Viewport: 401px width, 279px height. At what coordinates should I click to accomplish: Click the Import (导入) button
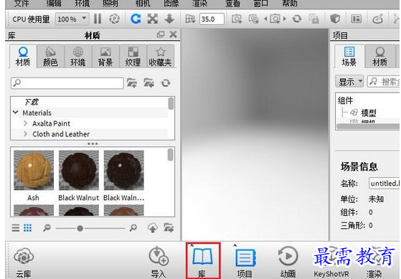click(159, 262)
